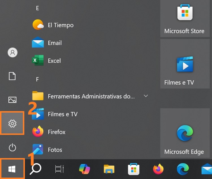Launch Firefox from the taskbar

(x=158, y=169)
